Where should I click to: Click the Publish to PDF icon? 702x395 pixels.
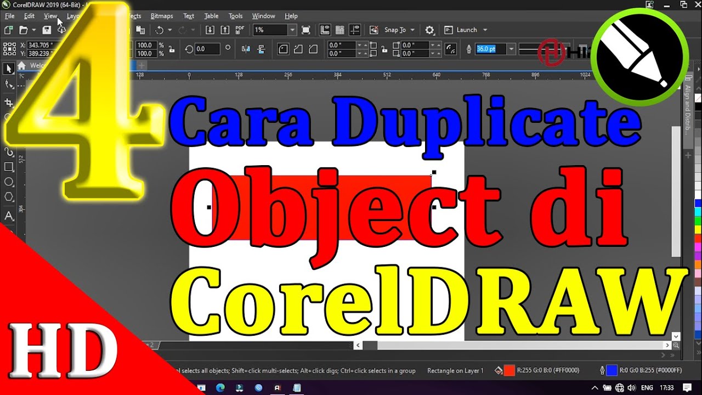(x=240, y=30)
